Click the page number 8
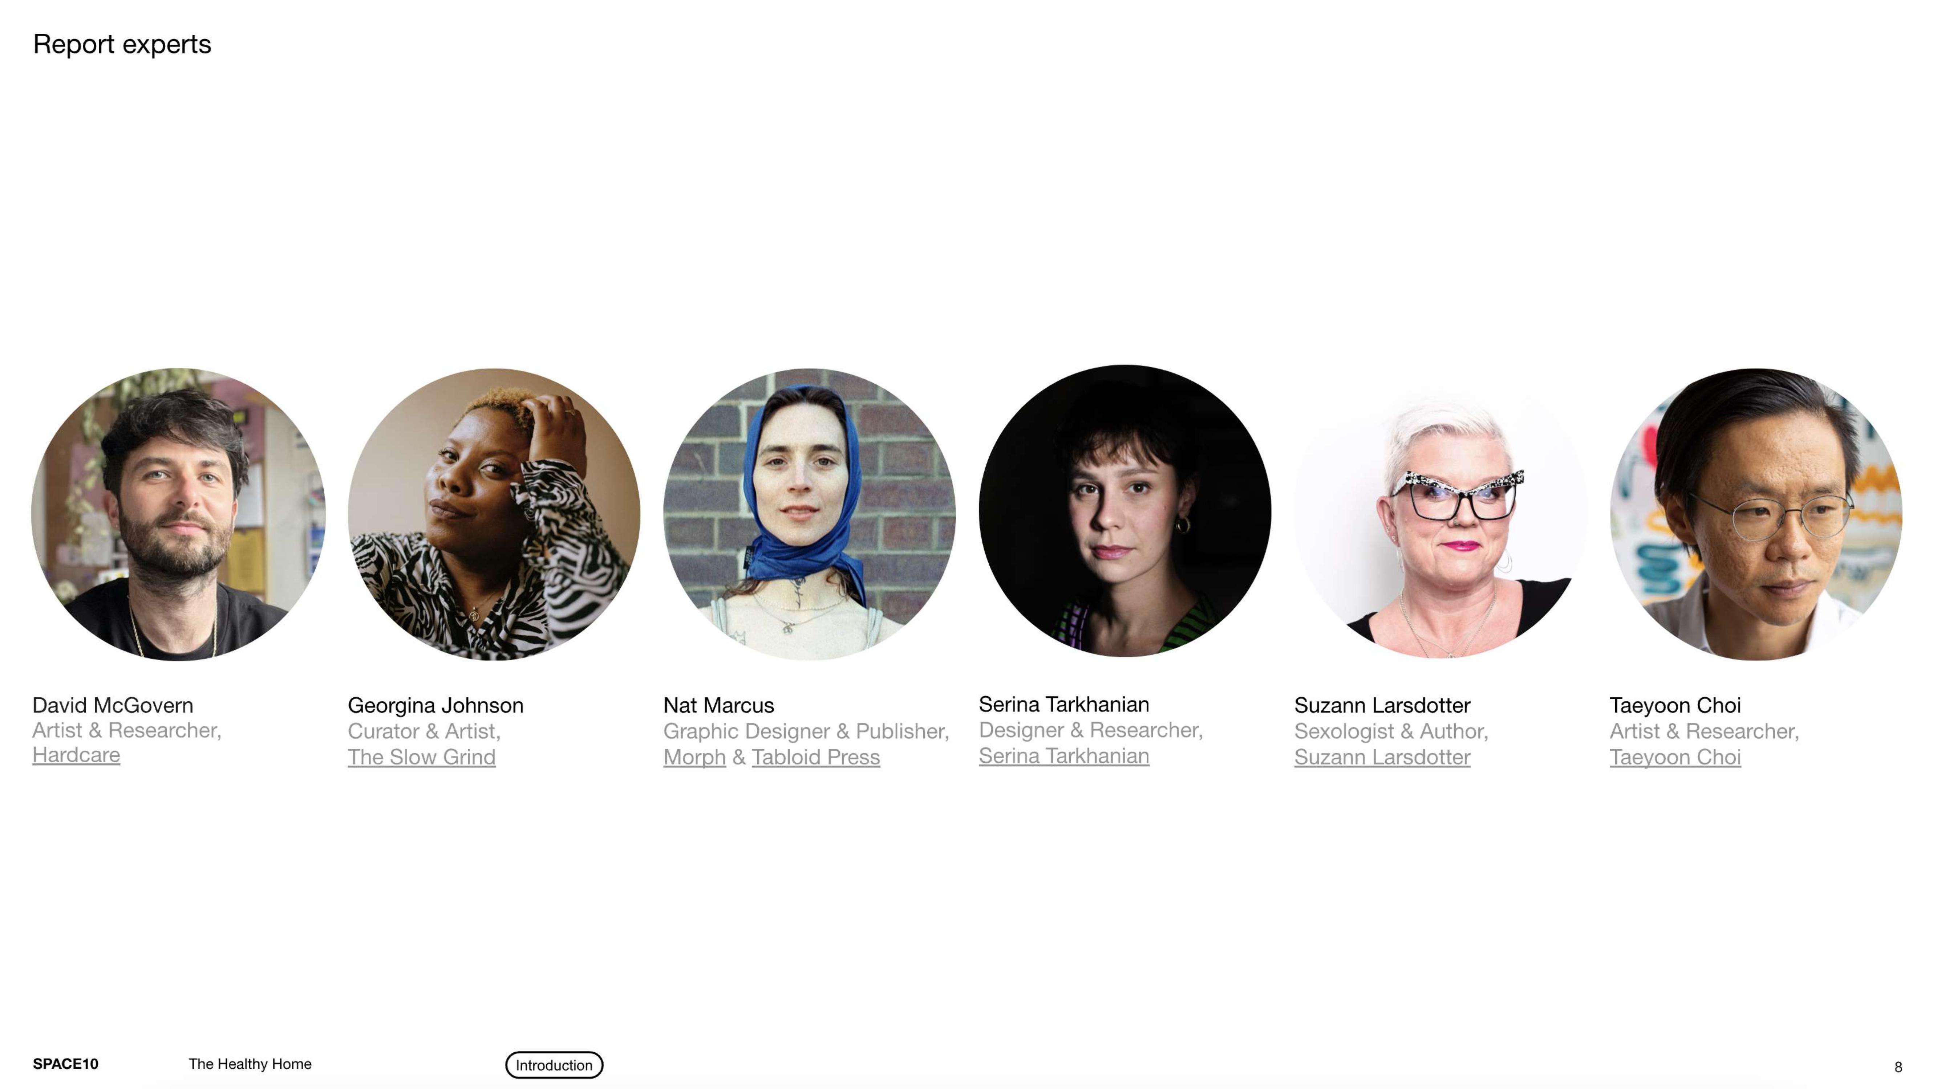 tap(1898, 1066)
